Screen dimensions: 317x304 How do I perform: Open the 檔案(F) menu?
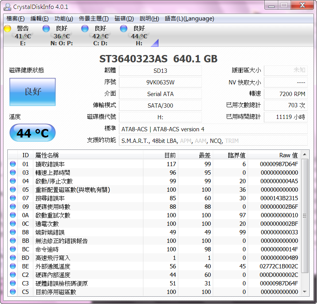(x=16, y=19)
